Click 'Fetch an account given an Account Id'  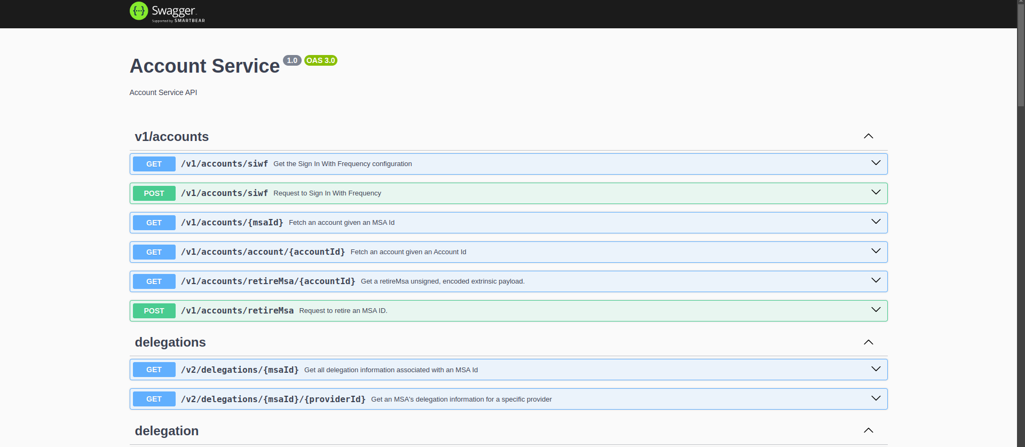[x=408, y=252]
